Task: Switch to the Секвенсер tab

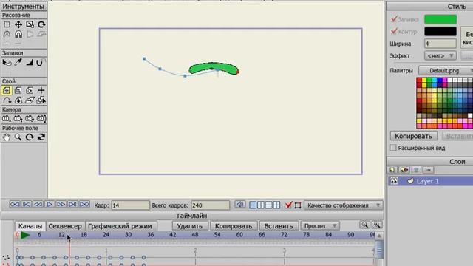Action: coord(65,226)
